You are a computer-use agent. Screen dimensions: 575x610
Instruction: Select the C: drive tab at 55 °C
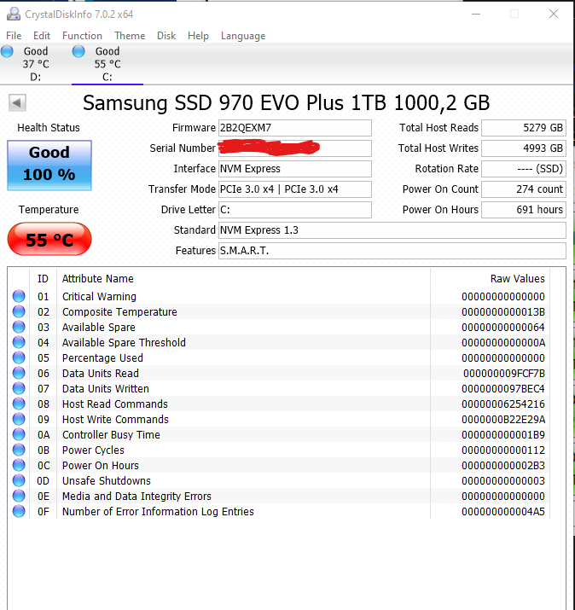point(107,64)
